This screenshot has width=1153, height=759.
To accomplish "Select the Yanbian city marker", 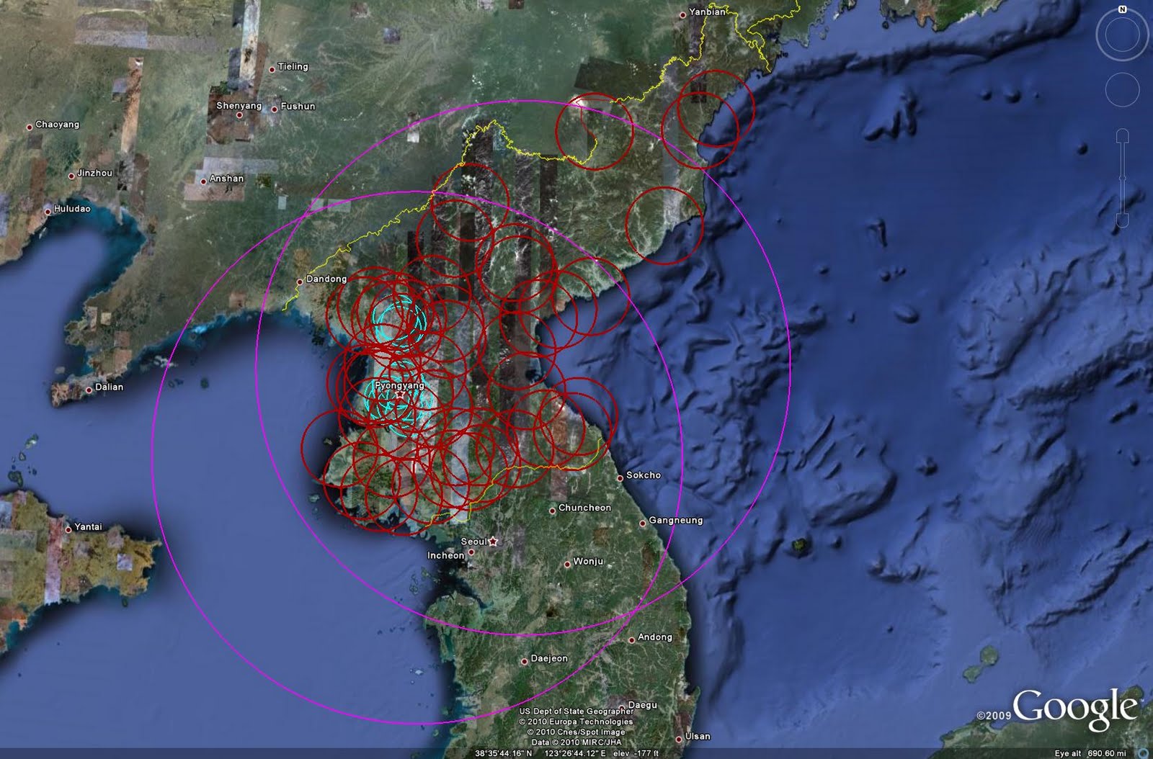I will [683, 15].
